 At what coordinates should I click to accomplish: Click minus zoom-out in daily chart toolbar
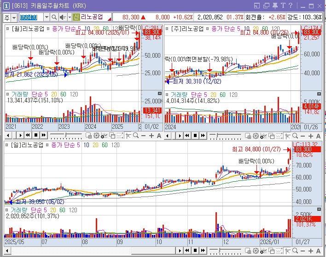tap(303, 251)
